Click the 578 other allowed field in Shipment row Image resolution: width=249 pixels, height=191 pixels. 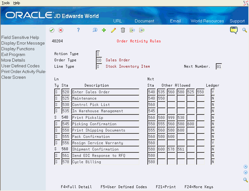(171, 149)
